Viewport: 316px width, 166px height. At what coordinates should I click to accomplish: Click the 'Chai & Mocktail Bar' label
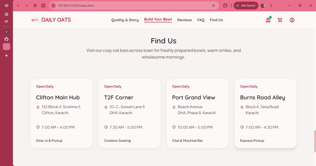click(x=187, y=141)
